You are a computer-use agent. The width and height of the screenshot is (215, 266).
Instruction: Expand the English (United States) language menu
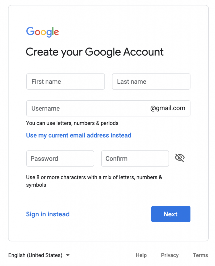pos(39,255)
